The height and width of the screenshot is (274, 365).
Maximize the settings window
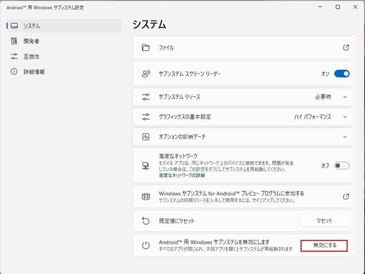click(x=338, y=7)
